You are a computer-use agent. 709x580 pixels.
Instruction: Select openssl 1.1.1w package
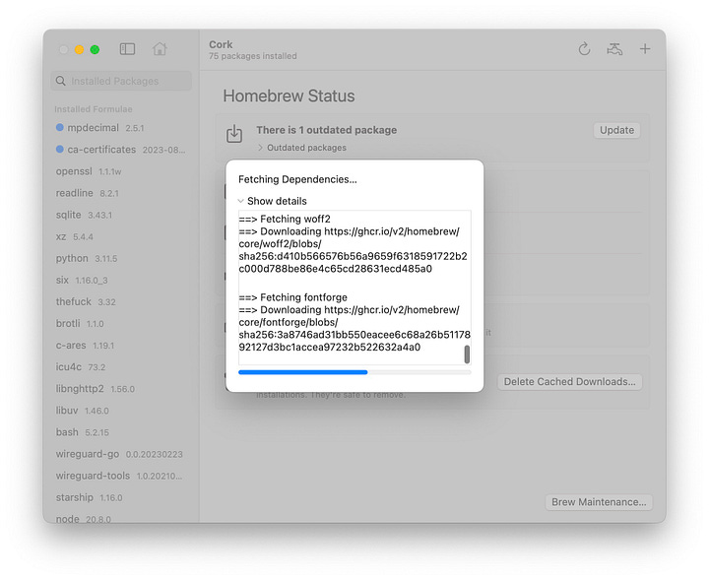tap(121, 171)
